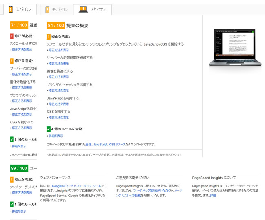
Task: Click the green 99 / 100 score badge
Action: [19, 168]
